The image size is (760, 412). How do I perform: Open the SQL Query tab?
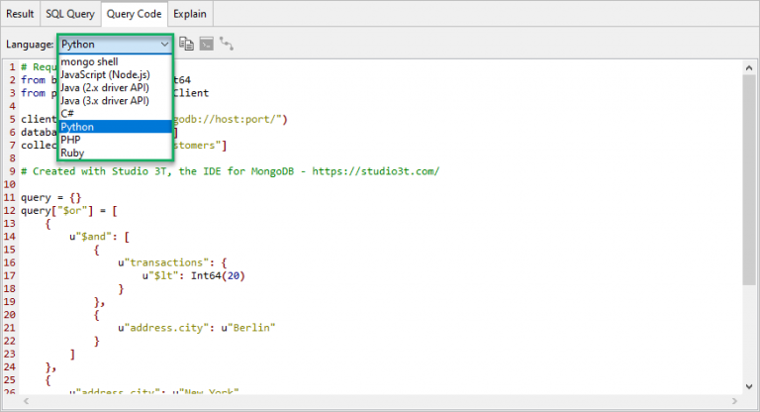pyautogui.click(x=69, y=14)
